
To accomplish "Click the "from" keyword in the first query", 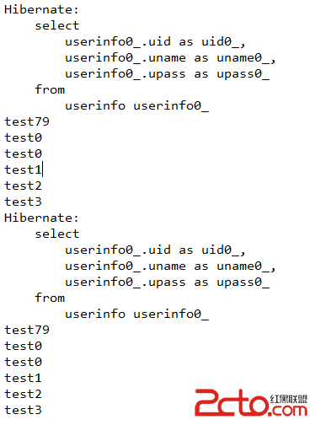I will coord(50,89).
